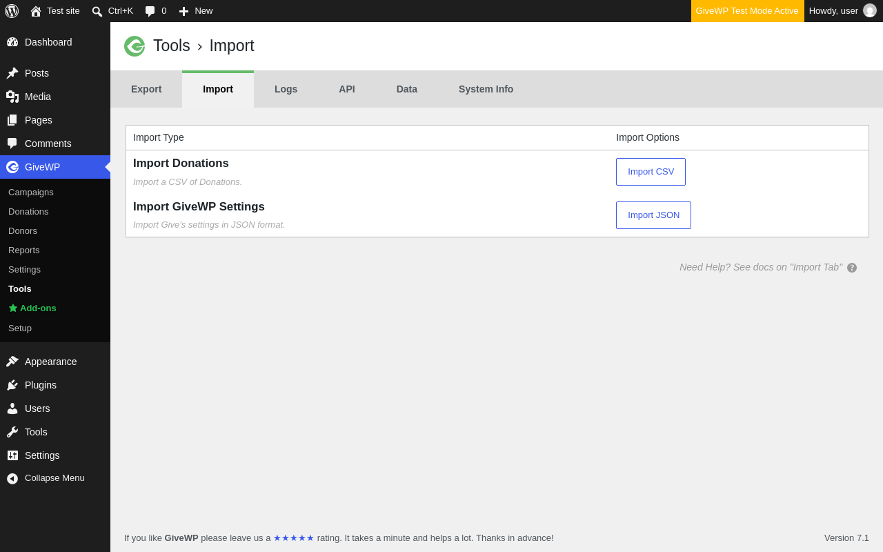Open the Test site home icon

coord(36,11)
